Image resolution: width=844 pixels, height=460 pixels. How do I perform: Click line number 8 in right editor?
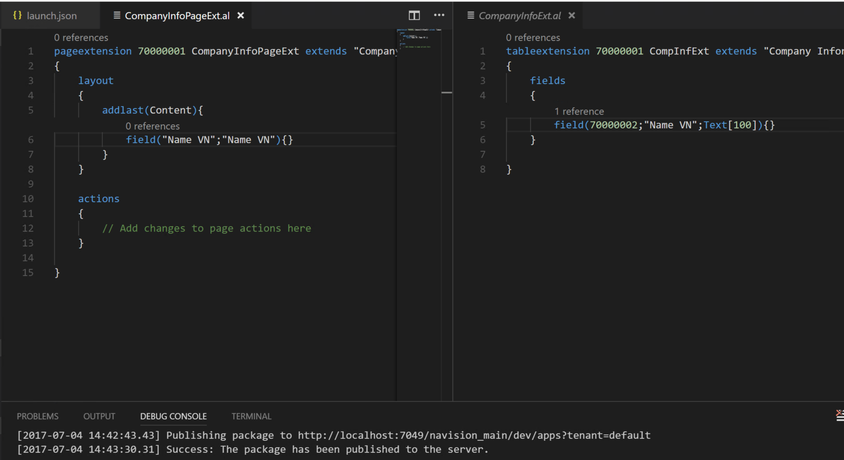click(x=483, y=169)
